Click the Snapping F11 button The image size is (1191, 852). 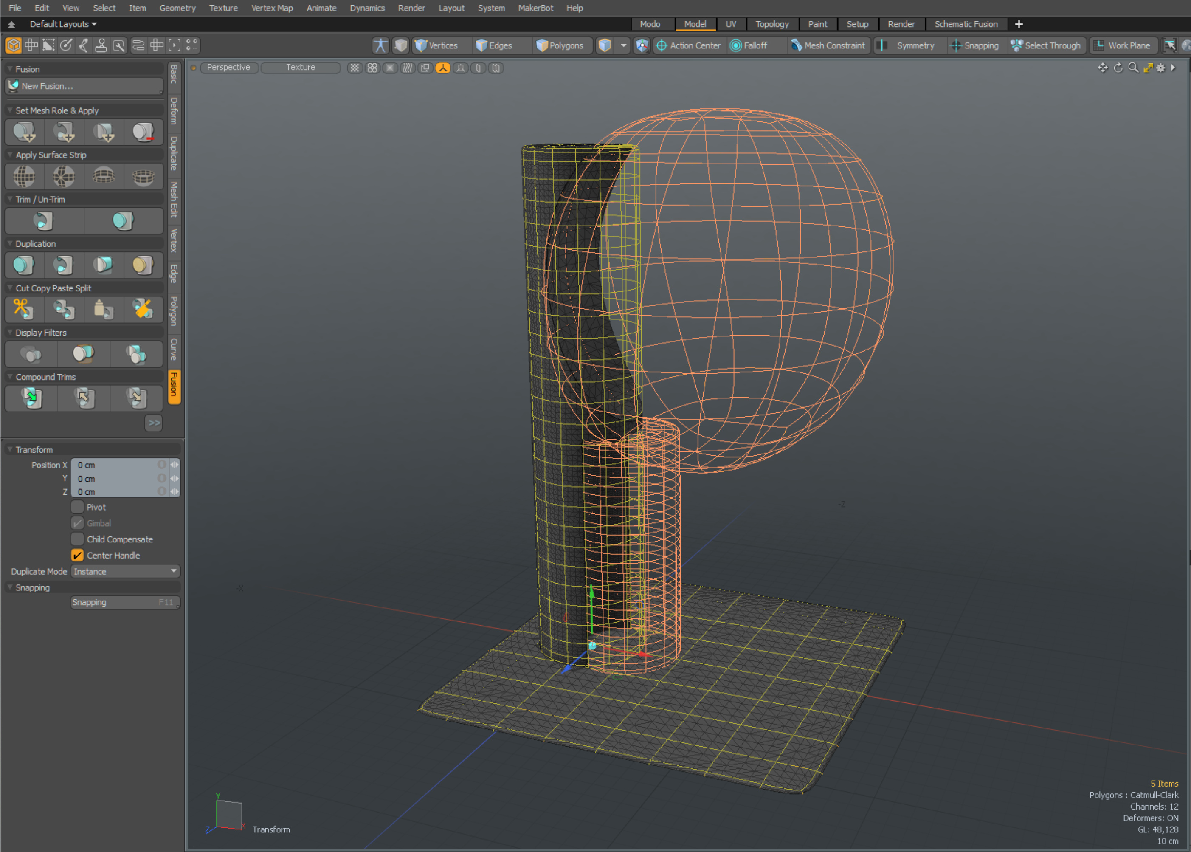[x=125, y=602]
